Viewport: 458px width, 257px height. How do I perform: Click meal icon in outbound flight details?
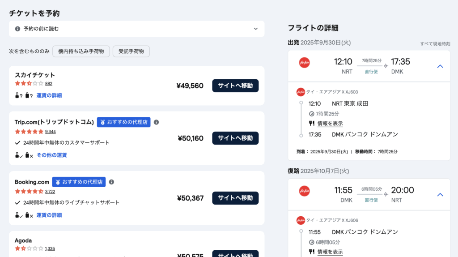(x=312, y=124)
